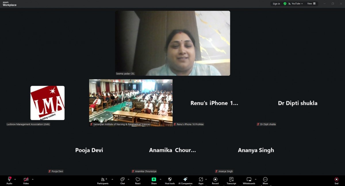345x186 pixels.
Task: Click the Sign in button
Action: (x=276, y=4)
